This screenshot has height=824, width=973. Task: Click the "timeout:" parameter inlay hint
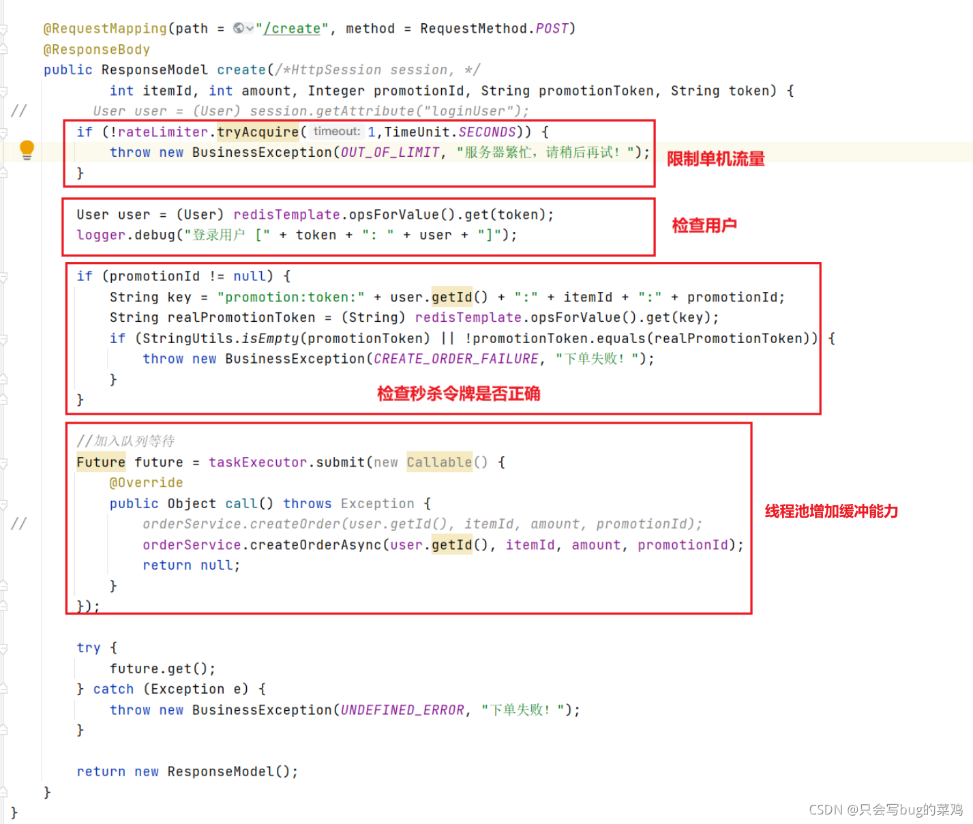(337, 132)
